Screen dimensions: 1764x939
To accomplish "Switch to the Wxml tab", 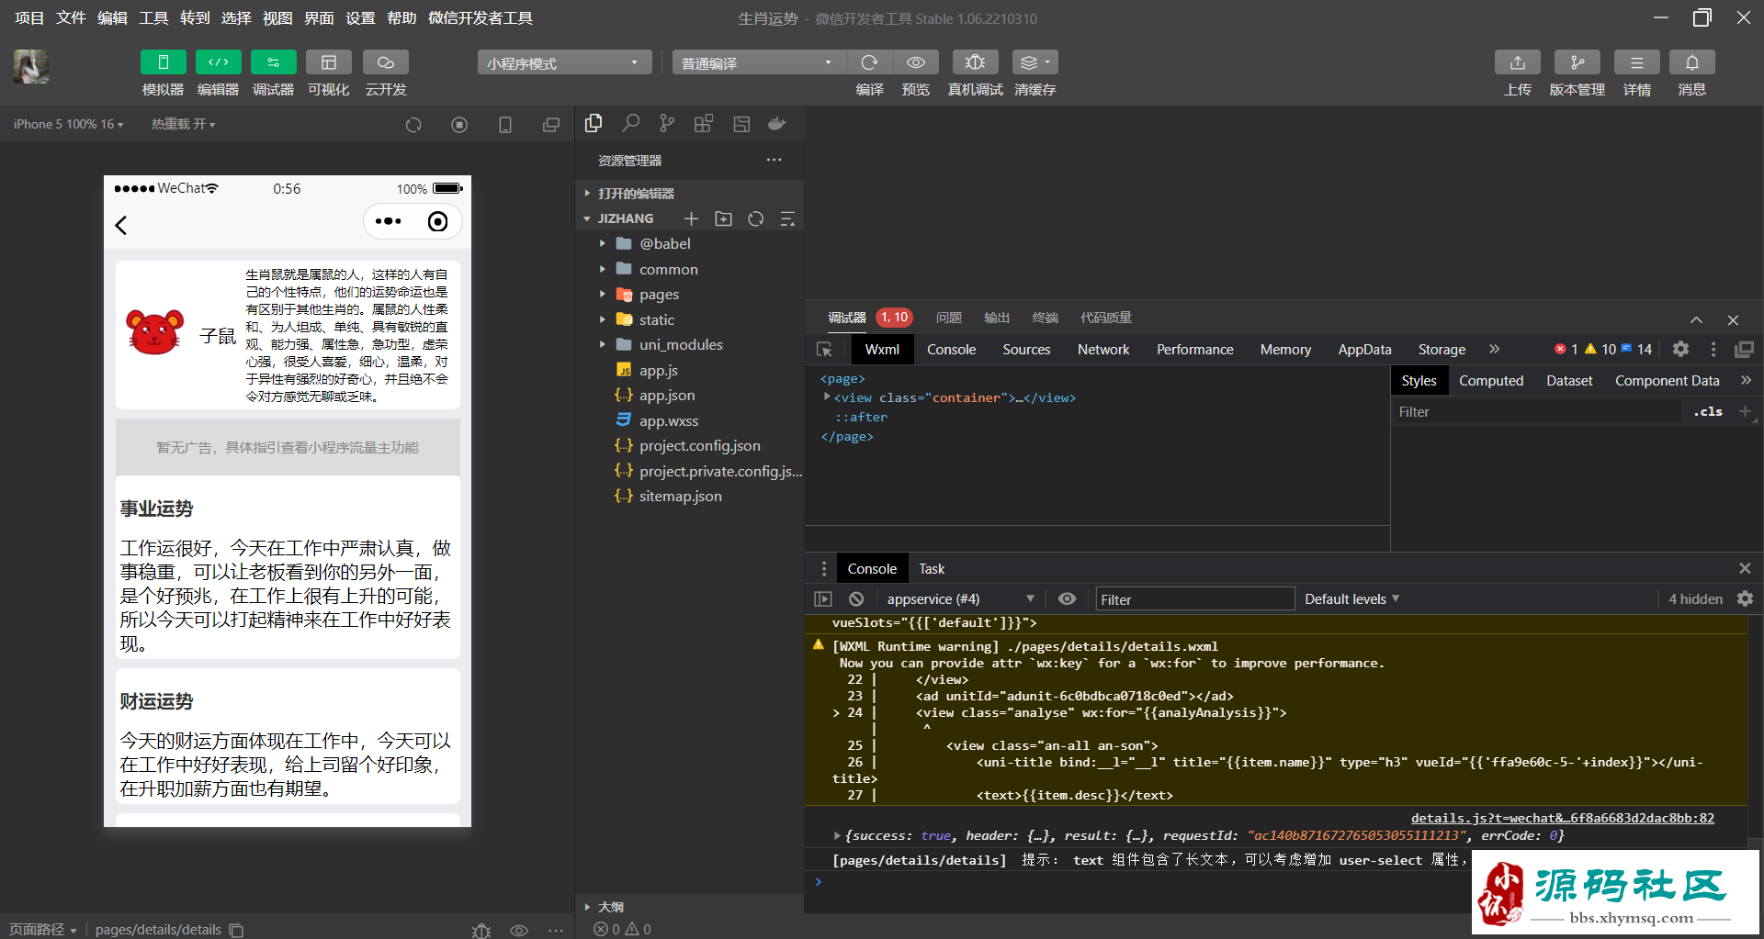I will click(x=882, y=350).
